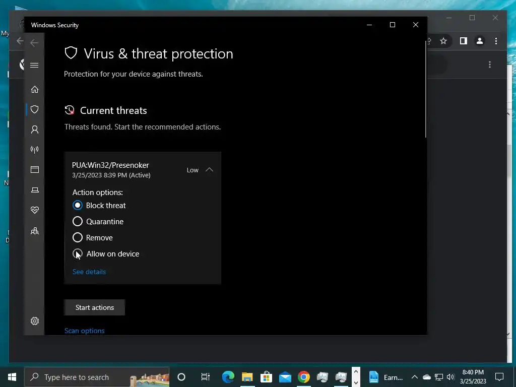Open Mail app from taskbar
The width and height of the screenshot is (516, 387).
[285, 377]
